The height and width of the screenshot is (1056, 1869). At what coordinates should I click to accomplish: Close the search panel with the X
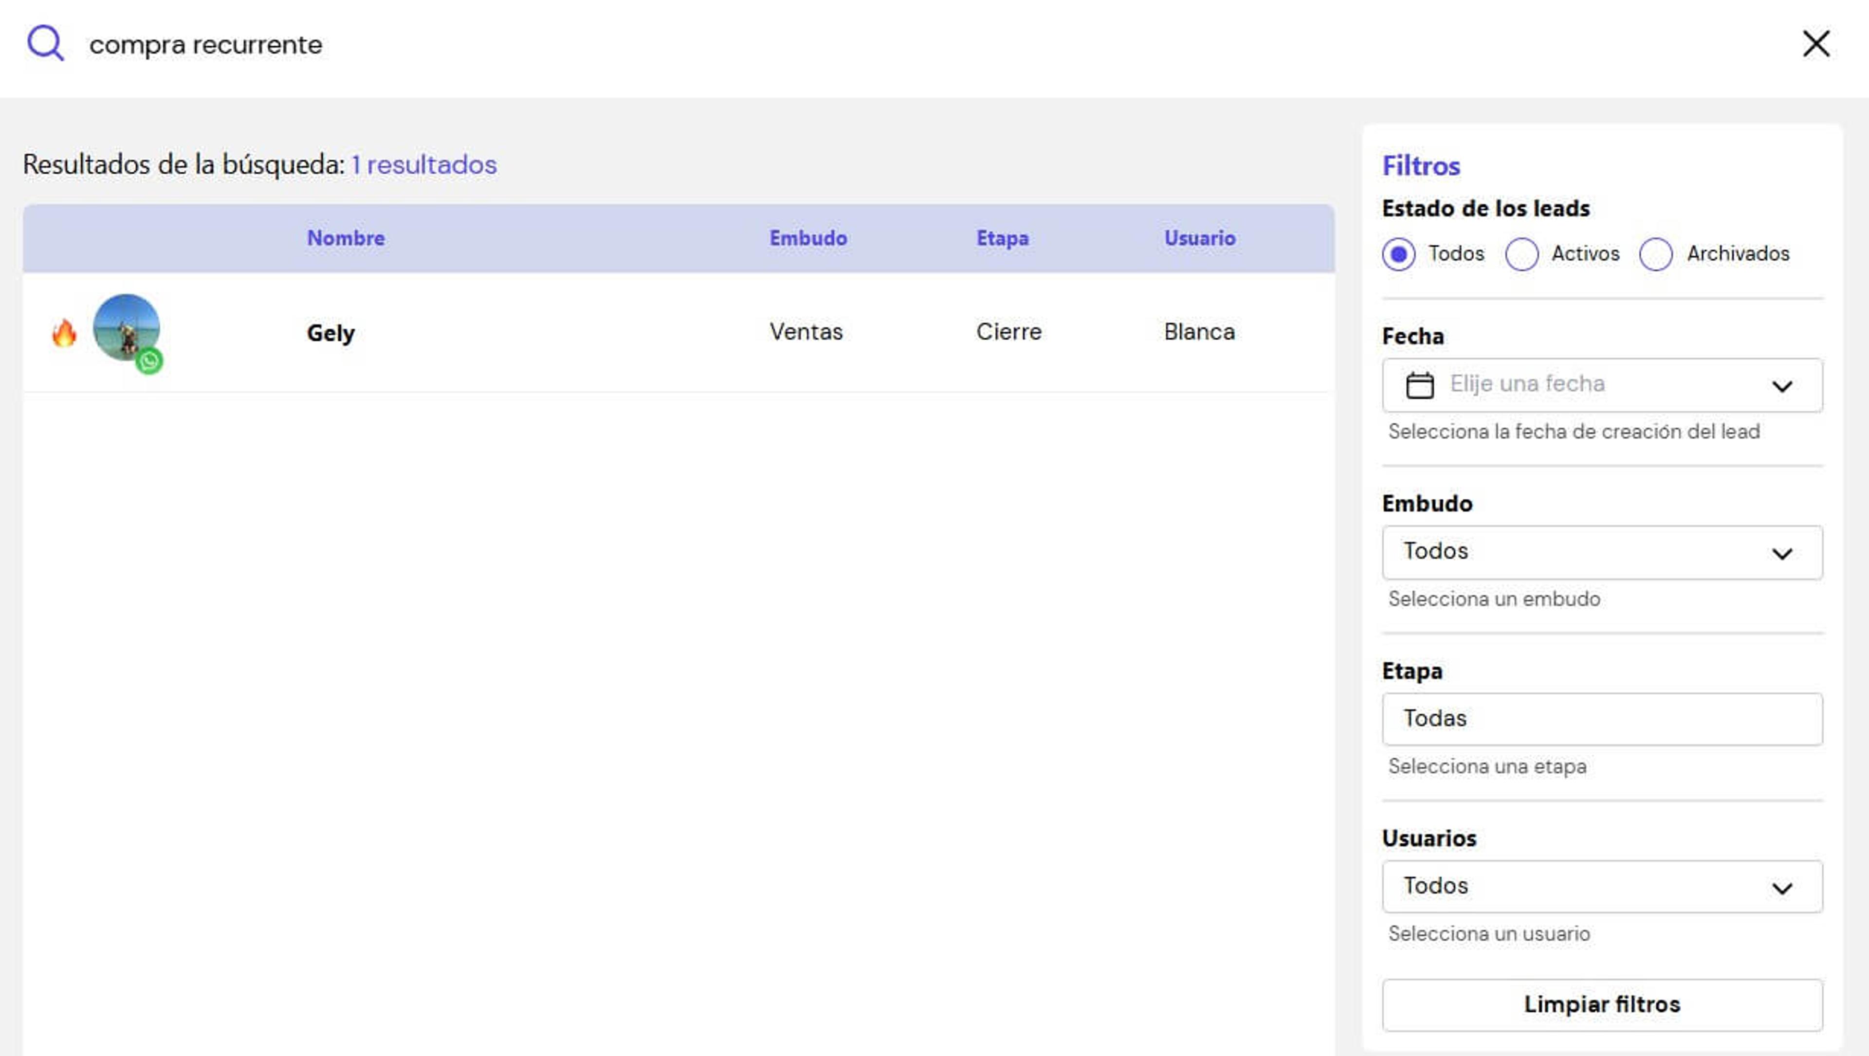1816,43
